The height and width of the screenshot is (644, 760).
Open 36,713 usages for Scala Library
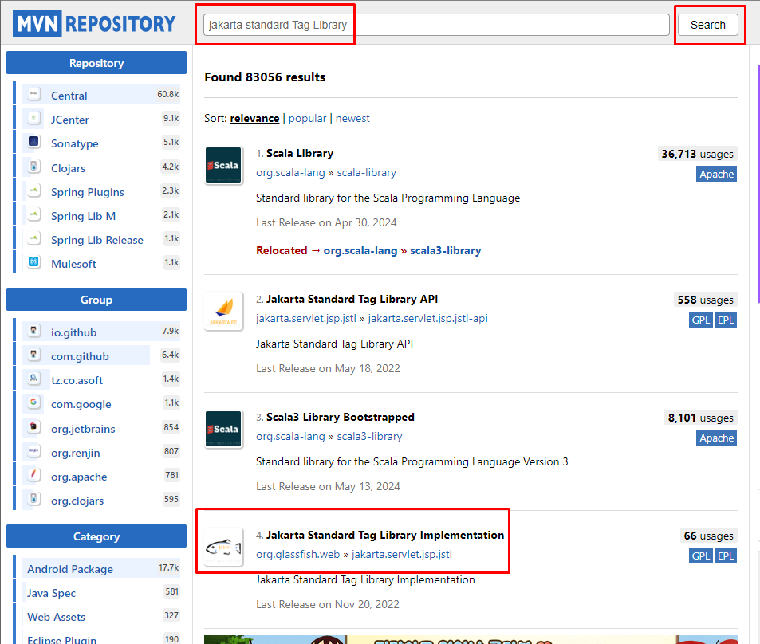(x=697, y=154)
